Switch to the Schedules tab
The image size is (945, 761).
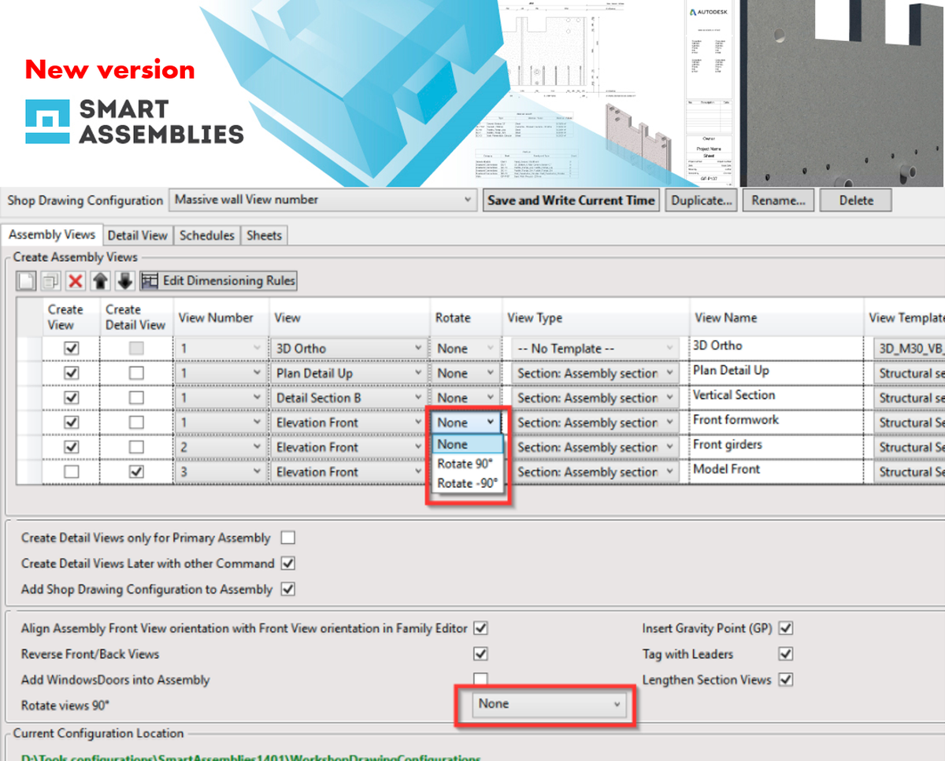(206, 235)
